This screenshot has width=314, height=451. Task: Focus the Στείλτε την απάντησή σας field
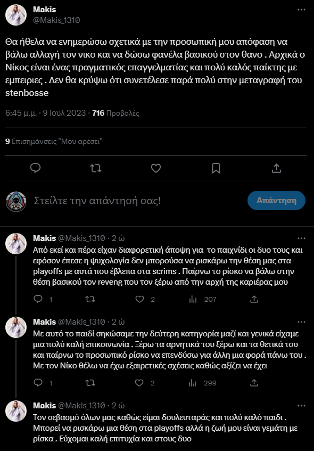pyautogui.click(x=138, y=200)
